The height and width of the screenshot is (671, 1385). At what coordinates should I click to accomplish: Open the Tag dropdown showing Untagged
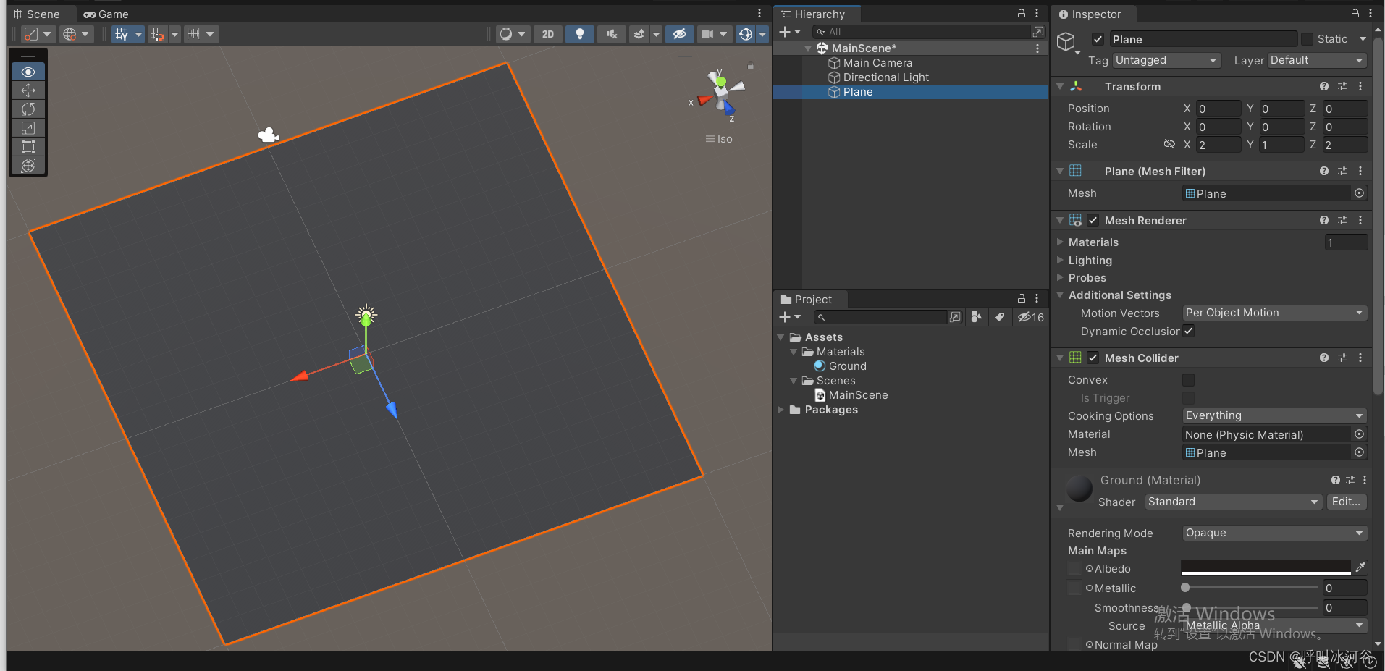point(1167,60)
